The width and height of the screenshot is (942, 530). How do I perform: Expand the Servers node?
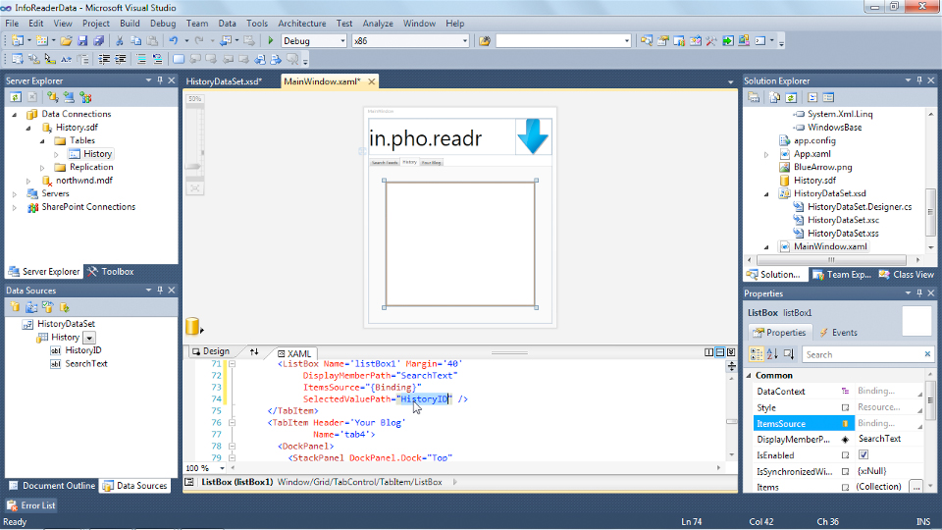[15, 194]
